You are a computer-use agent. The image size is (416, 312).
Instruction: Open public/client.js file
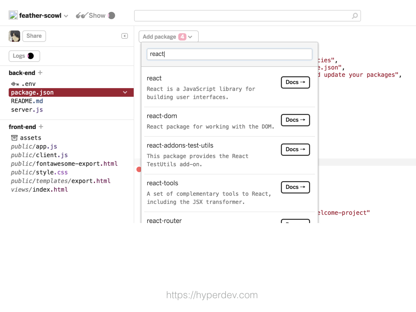click(39, 155)
